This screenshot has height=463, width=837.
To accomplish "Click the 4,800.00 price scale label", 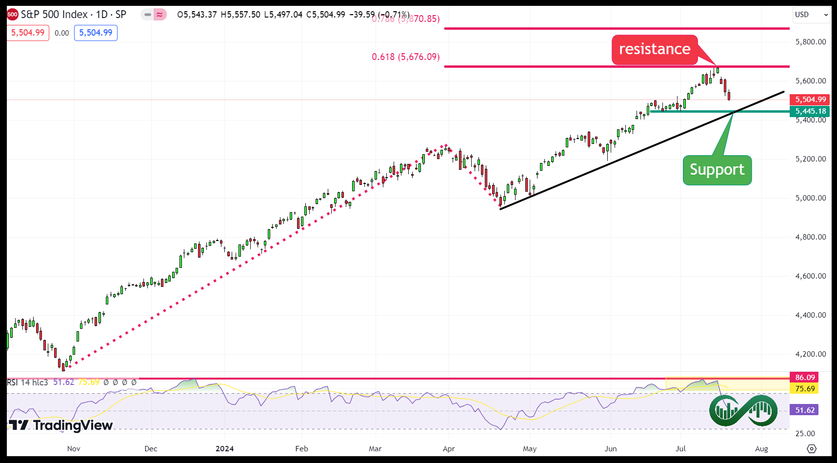I will [811, 237].
